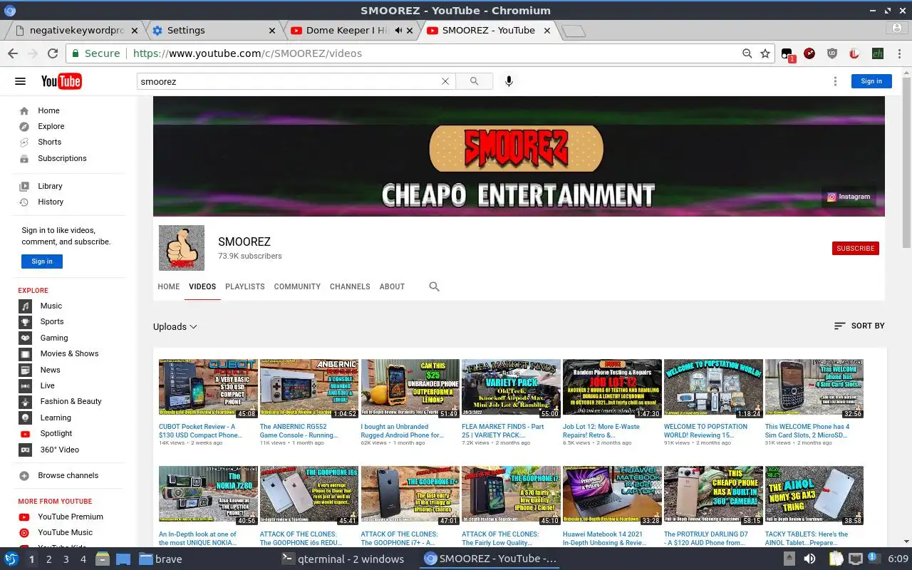This screenshot has width=912, height=570.
Task: Switch to the COMMUNITY channel tab
Action: [x=297, y=286]
